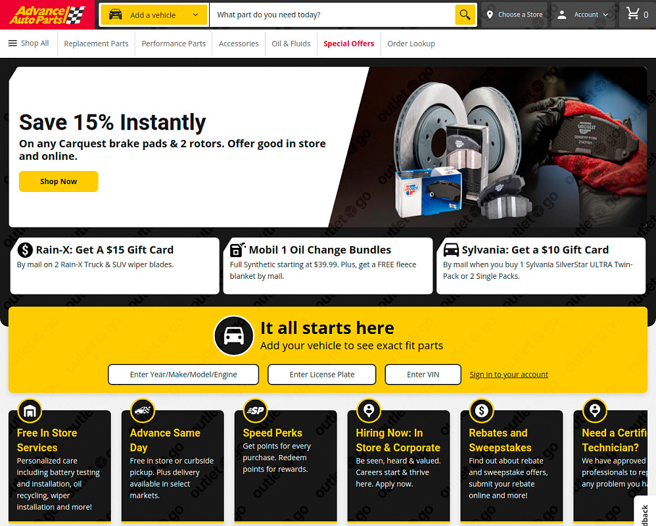656x526 pixels.
Task: Open Hiring Now: In Store & Corporate
Action: click(x=398, y=441)
